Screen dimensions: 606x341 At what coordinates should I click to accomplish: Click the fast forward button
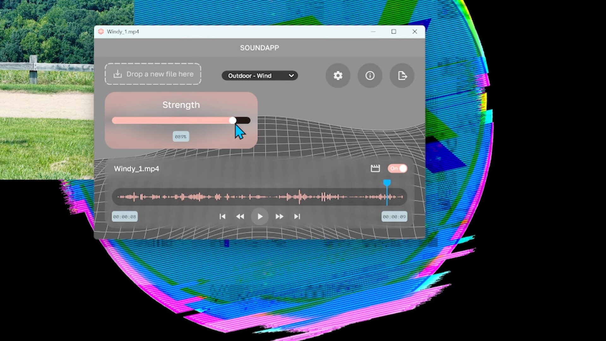(x=279, y=217)
